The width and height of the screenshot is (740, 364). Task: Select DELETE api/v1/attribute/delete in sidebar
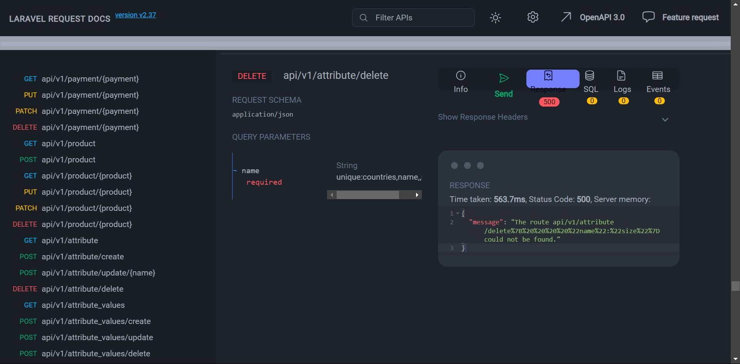click(x=82, y=289)
